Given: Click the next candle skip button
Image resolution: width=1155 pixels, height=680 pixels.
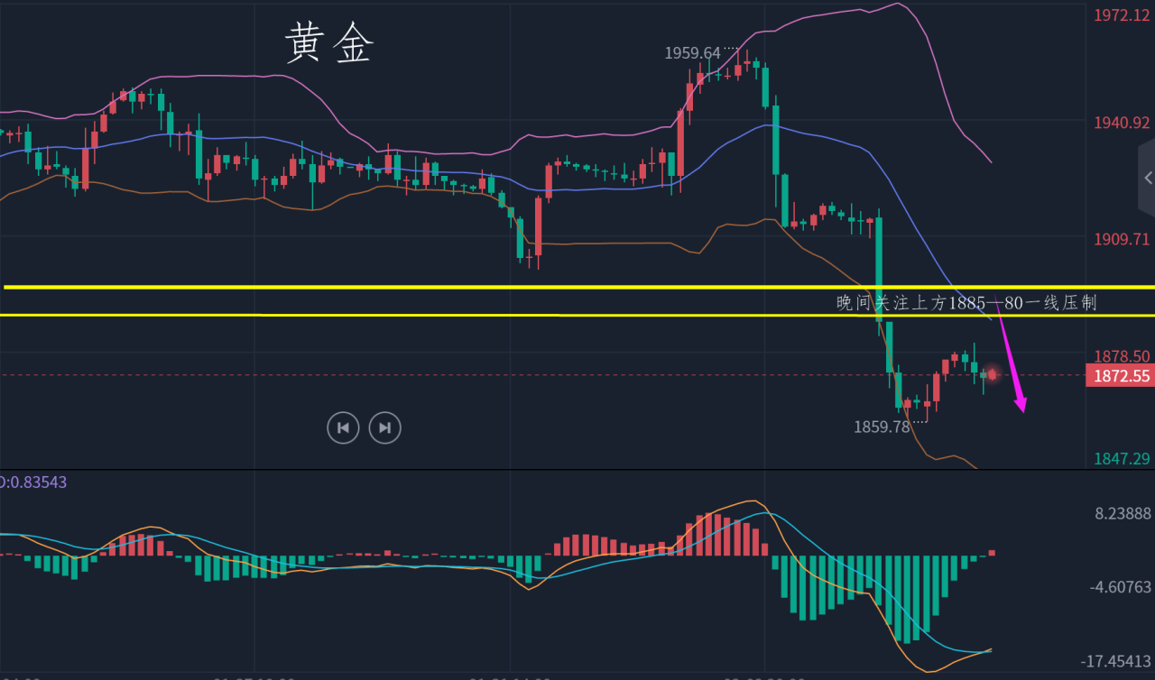Looking at the screenshot, I should tap(385, 427).
